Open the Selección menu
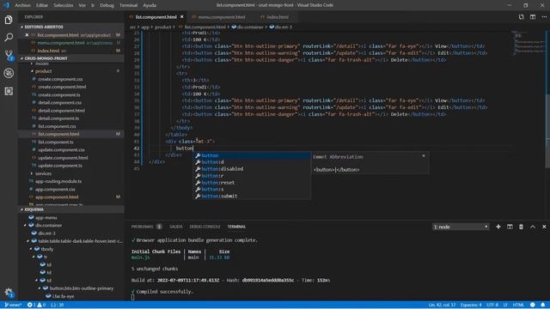Image resolution: width=550 pixels, height=309 pixels. 63,5
